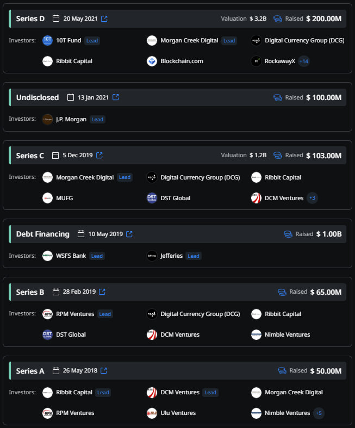
Task: Click the calendar icon in Series D header
Action: 56,18
